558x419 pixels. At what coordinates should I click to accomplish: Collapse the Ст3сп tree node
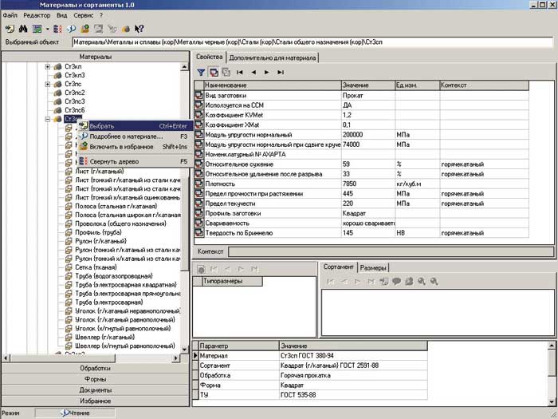tap(48, 120)
